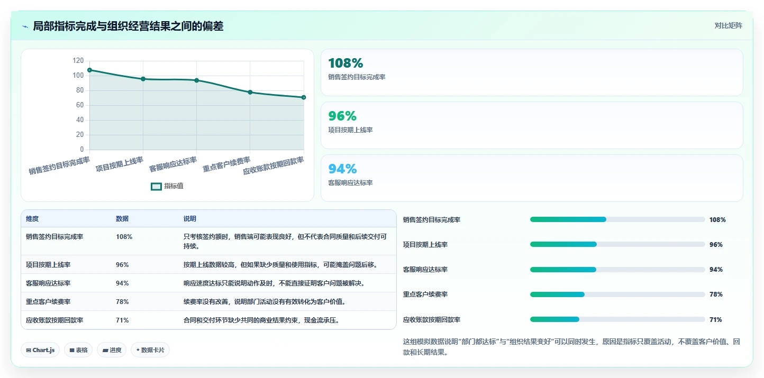Click the 94% value in the table
Image resolution: width=764 pixels, height=378 pixels.
tap(122, 283)
